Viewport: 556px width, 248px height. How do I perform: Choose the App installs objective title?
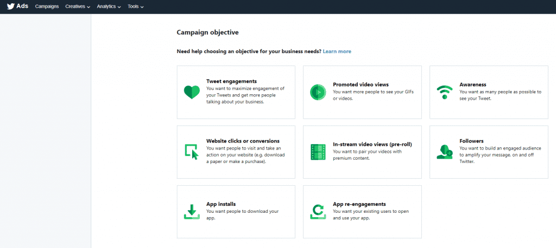[x=221, y=204]
